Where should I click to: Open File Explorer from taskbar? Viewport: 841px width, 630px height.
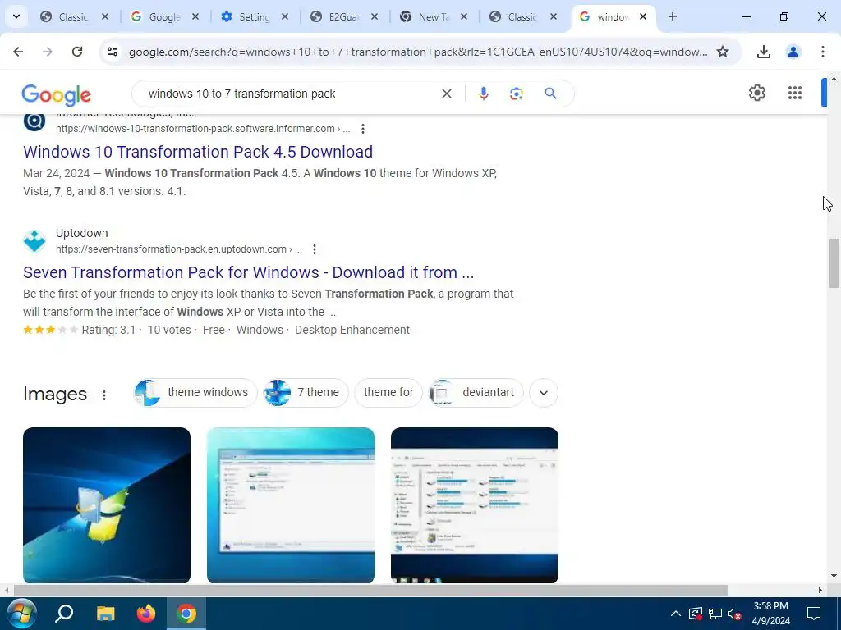click(106, 614)
